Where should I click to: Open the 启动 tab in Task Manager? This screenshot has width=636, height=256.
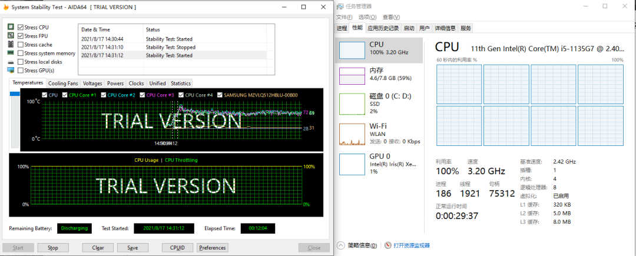(x=409, y=28)
